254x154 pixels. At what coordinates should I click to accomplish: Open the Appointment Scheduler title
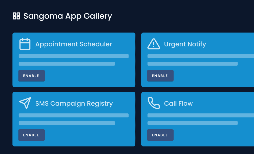coord(74,44)
